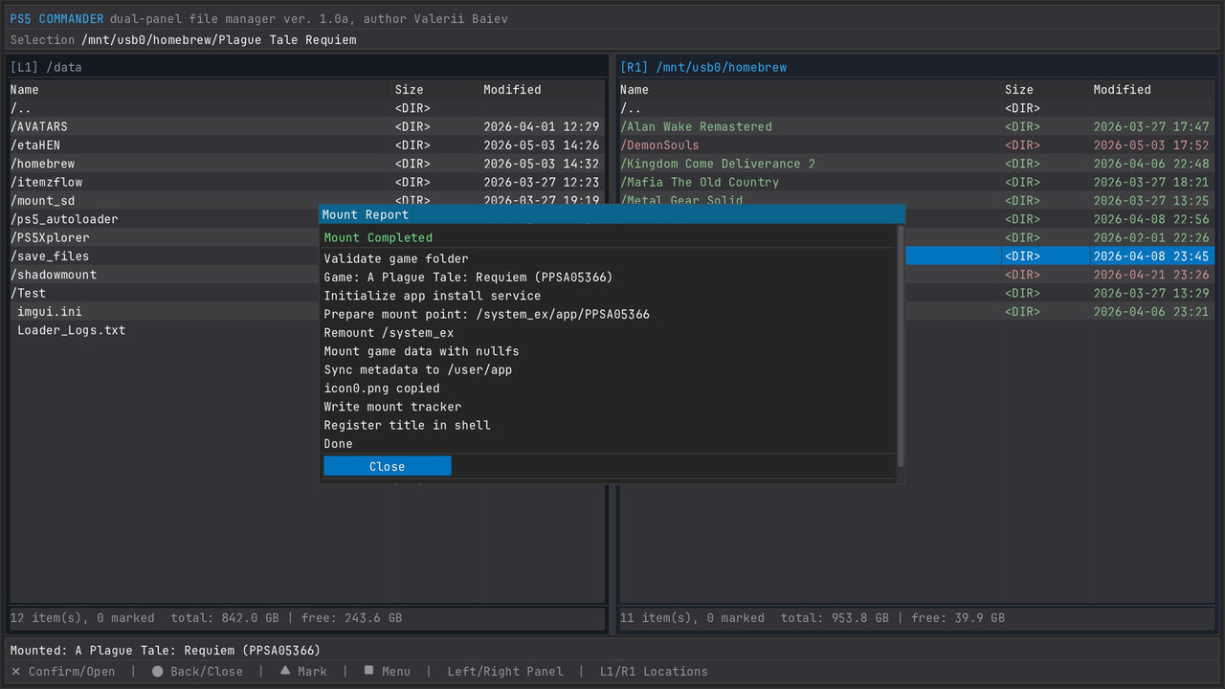Click the Left/Right Panel hint

(505, 672)
